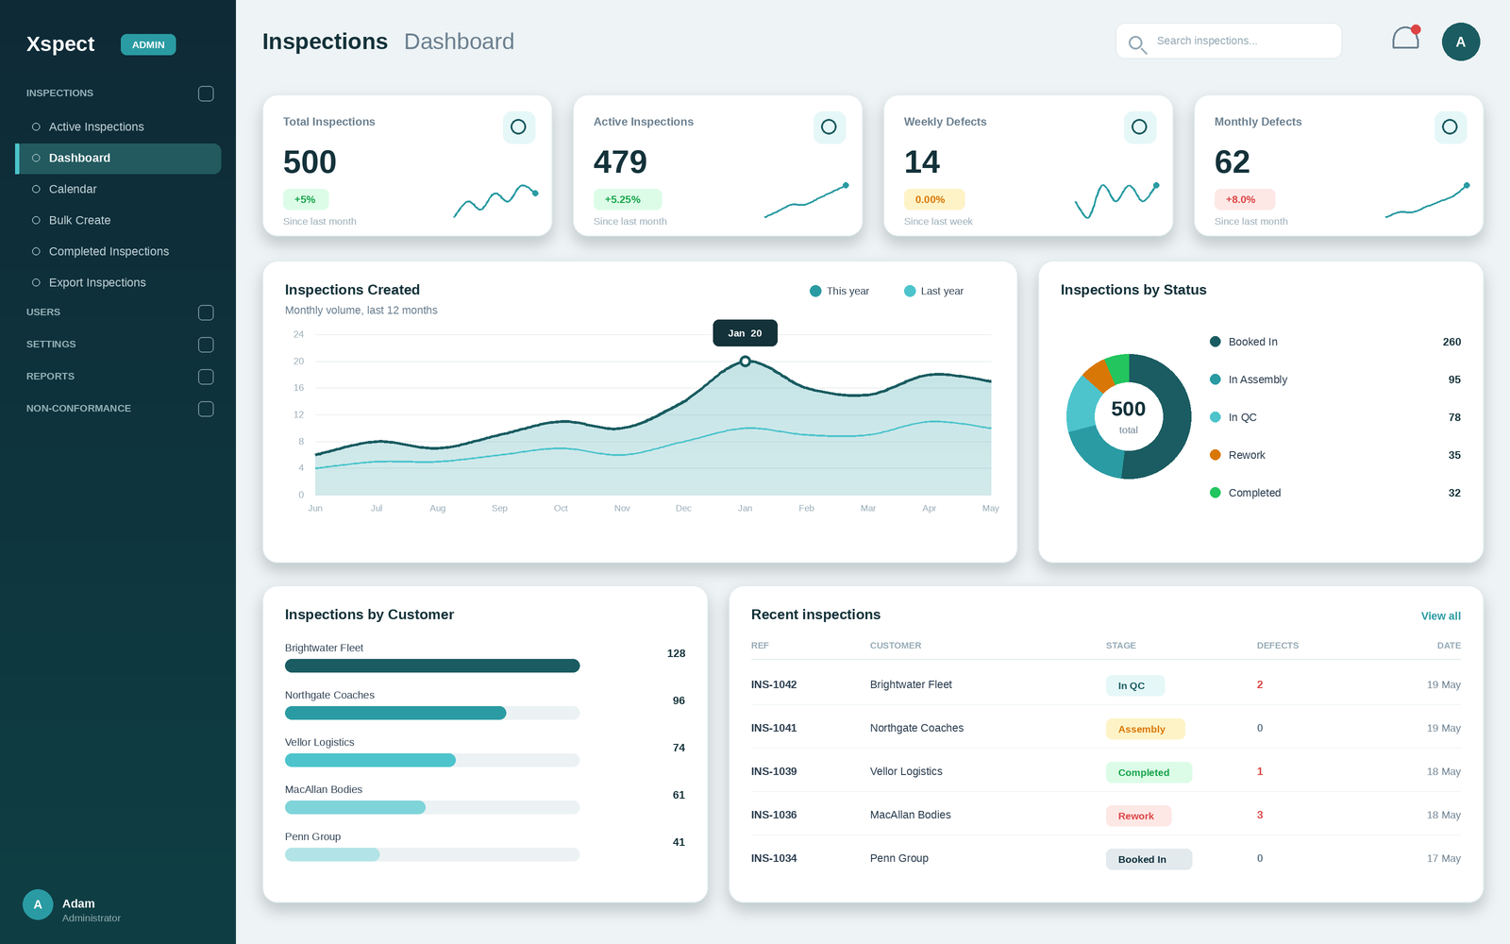Click the +5% change badge
Image resolution: width=1510 pixels, height=944 pixels.
tap(306, 199)
